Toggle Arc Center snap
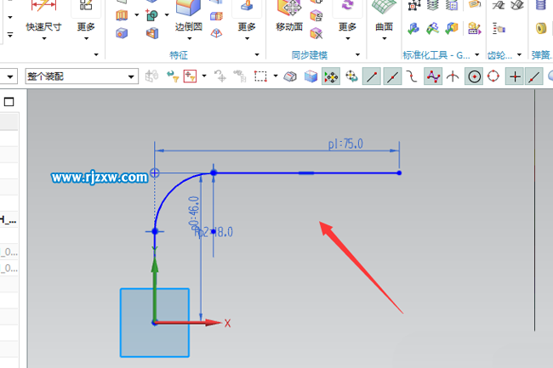Screen dimensions: 553x368 pyautogui.click(x=474, y=76)
